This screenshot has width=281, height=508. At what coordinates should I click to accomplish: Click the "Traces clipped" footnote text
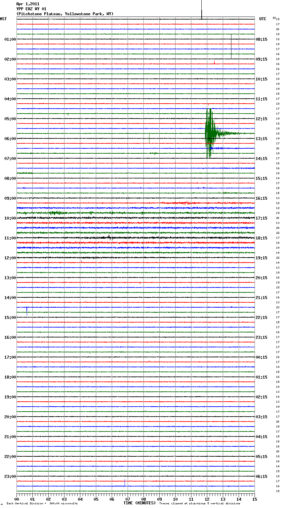pyautogui.click(x=200, y=504)
